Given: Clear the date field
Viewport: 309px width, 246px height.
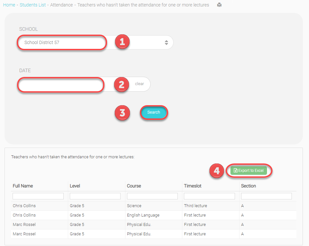Looking at the screenshot, I should [x=139, y=84].
